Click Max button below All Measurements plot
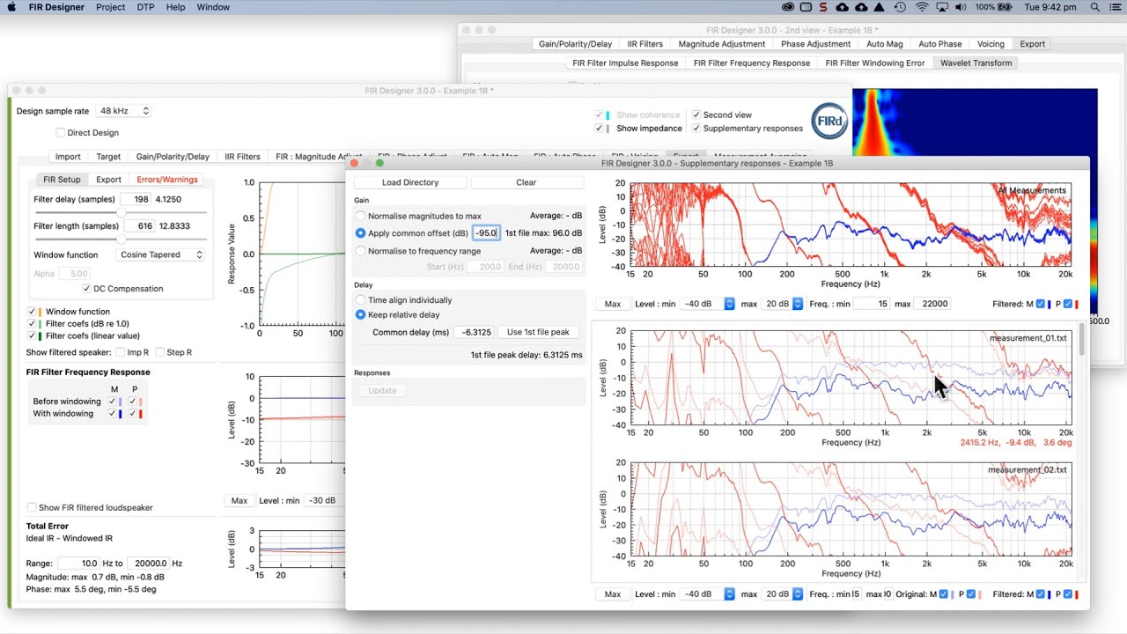The image size is (1127, 634). coord(613,304)
